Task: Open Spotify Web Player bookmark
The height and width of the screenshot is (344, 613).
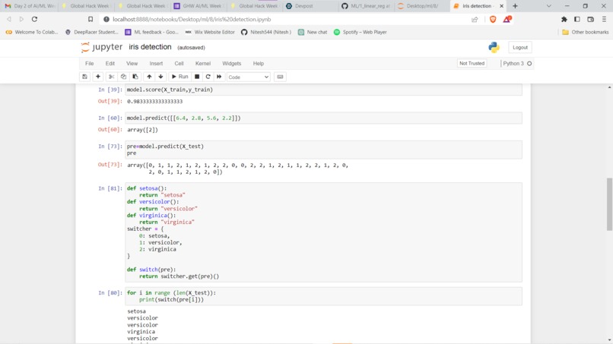Action: point(360,32)
